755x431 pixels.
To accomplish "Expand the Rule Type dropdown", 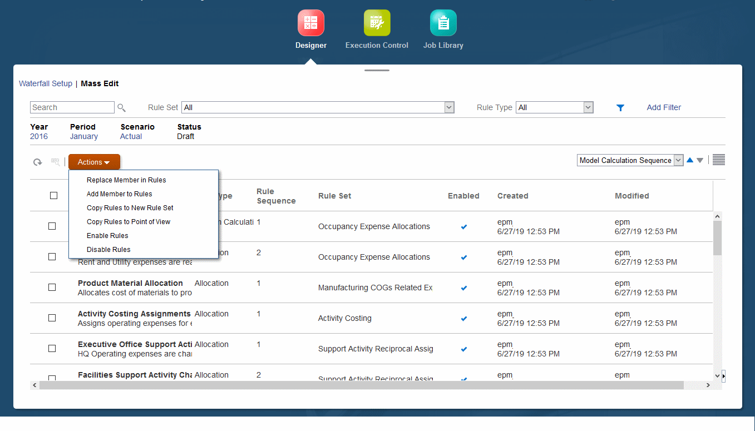I will [589, 107].
